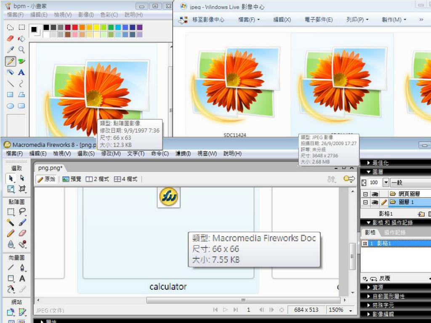This screenshot has height=323, width=431.
Task: Switch to the 操作記錄 tab
Action: point(395,233)
